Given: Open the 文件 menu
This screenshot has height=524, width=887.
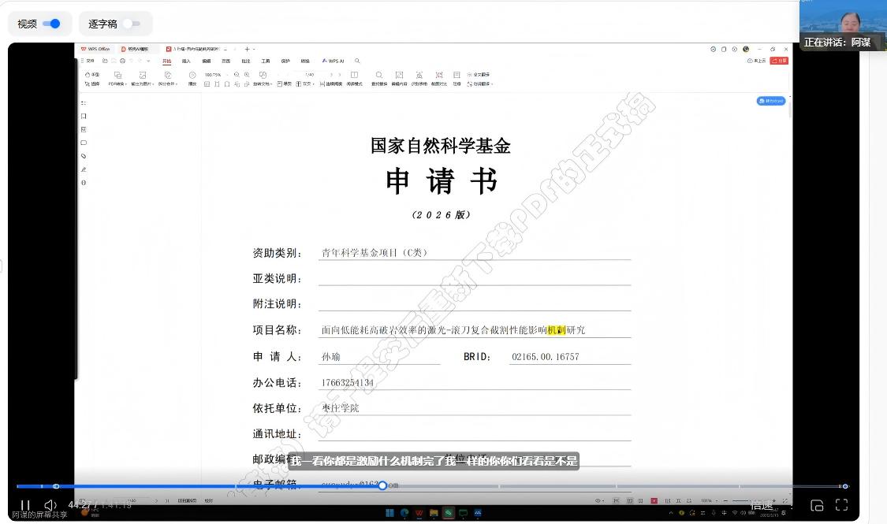Looking at the screenshot, I should (88, 61).
